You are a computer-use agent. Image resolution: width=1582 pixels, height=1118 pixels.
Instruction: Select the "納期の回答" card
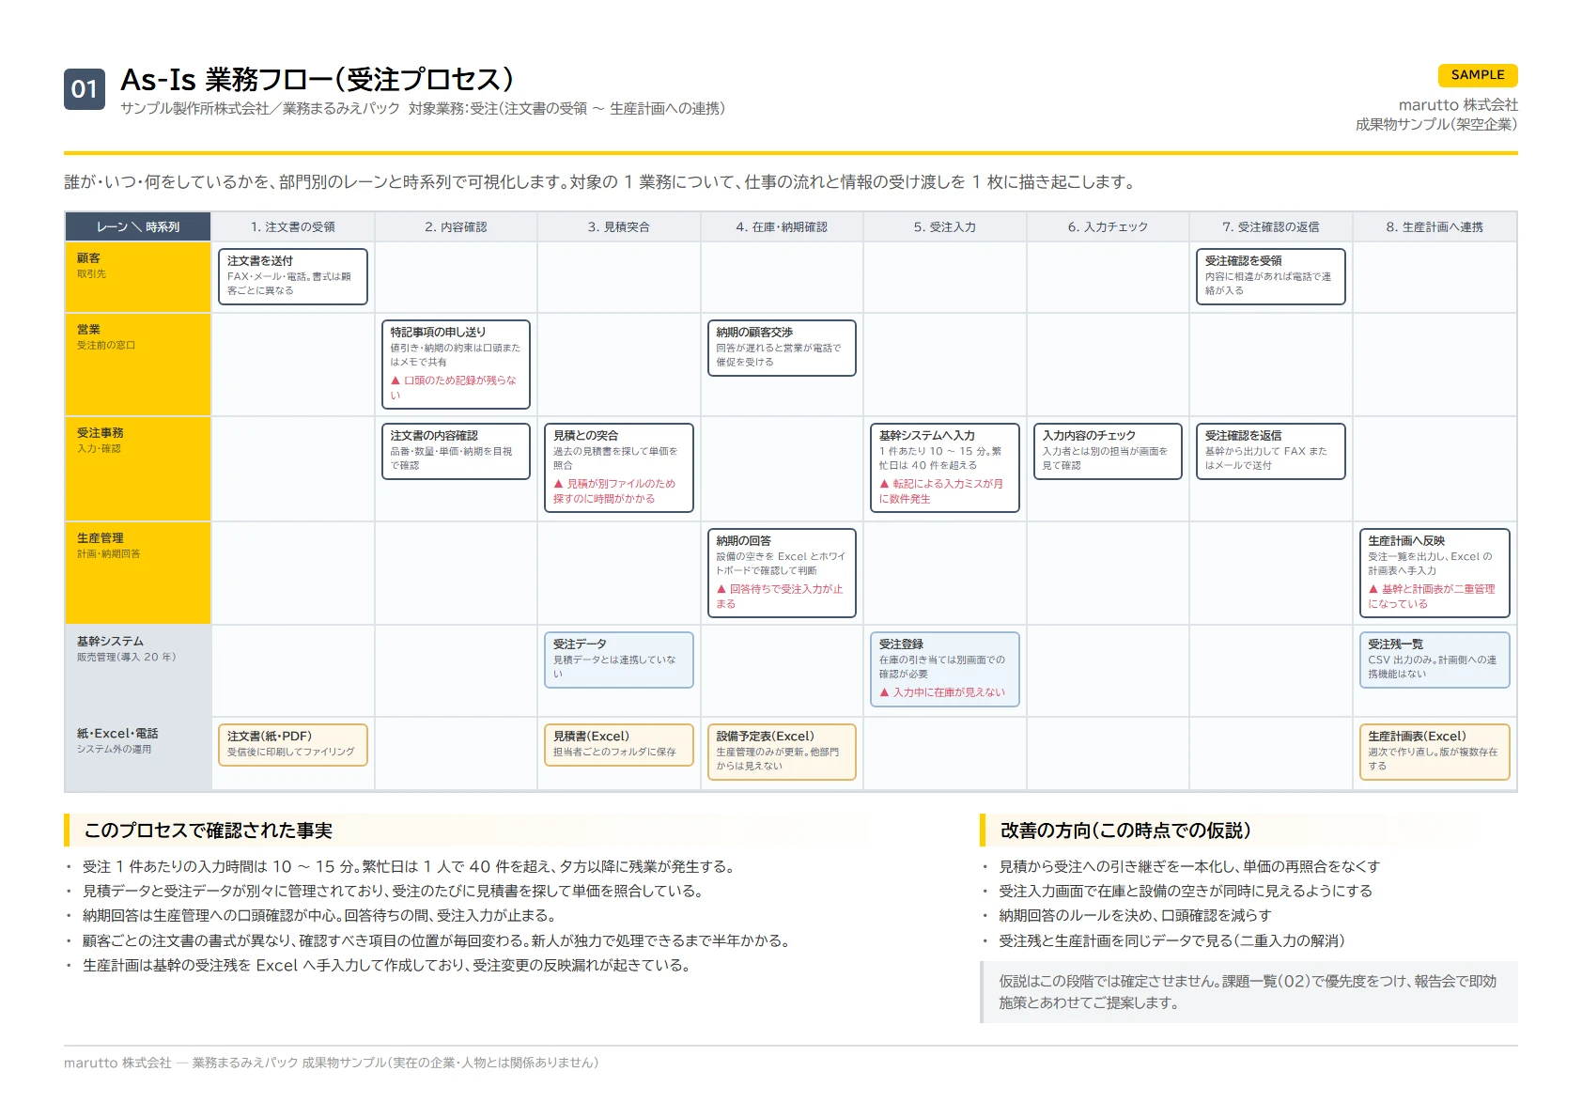(782, 573)
